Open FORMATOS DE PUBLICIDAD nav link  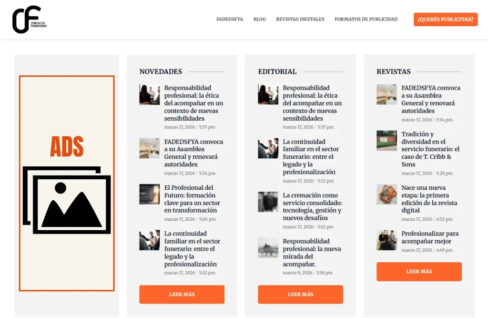366,20
